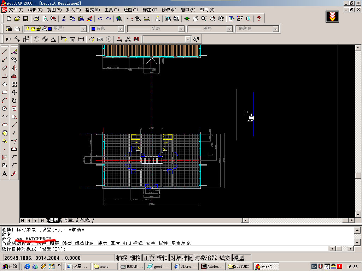Select the Erase modify tool
The width and height of the screenshot is (362, 271).
pyautogui.click(x=14, y=52)
